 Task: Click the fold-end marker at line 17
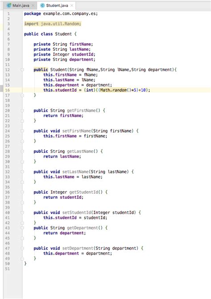pos(22,95)
